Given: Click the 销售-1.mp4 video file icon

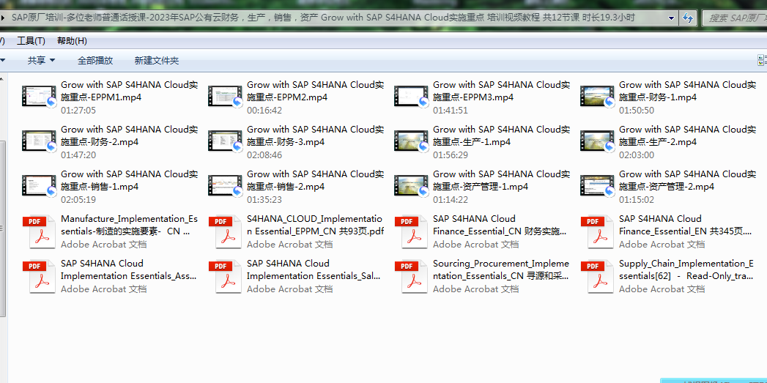Looking at the screenshot, I should [x=40, y=187].
